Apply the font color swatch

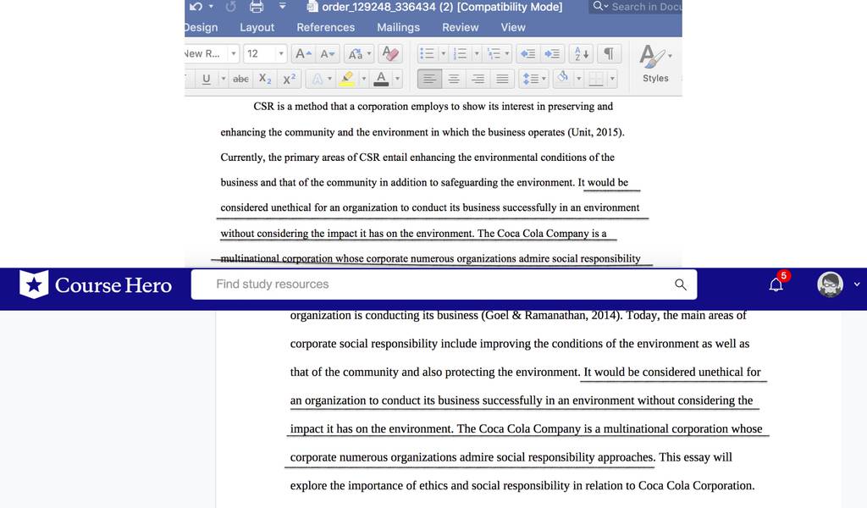(x=381, y=79)
